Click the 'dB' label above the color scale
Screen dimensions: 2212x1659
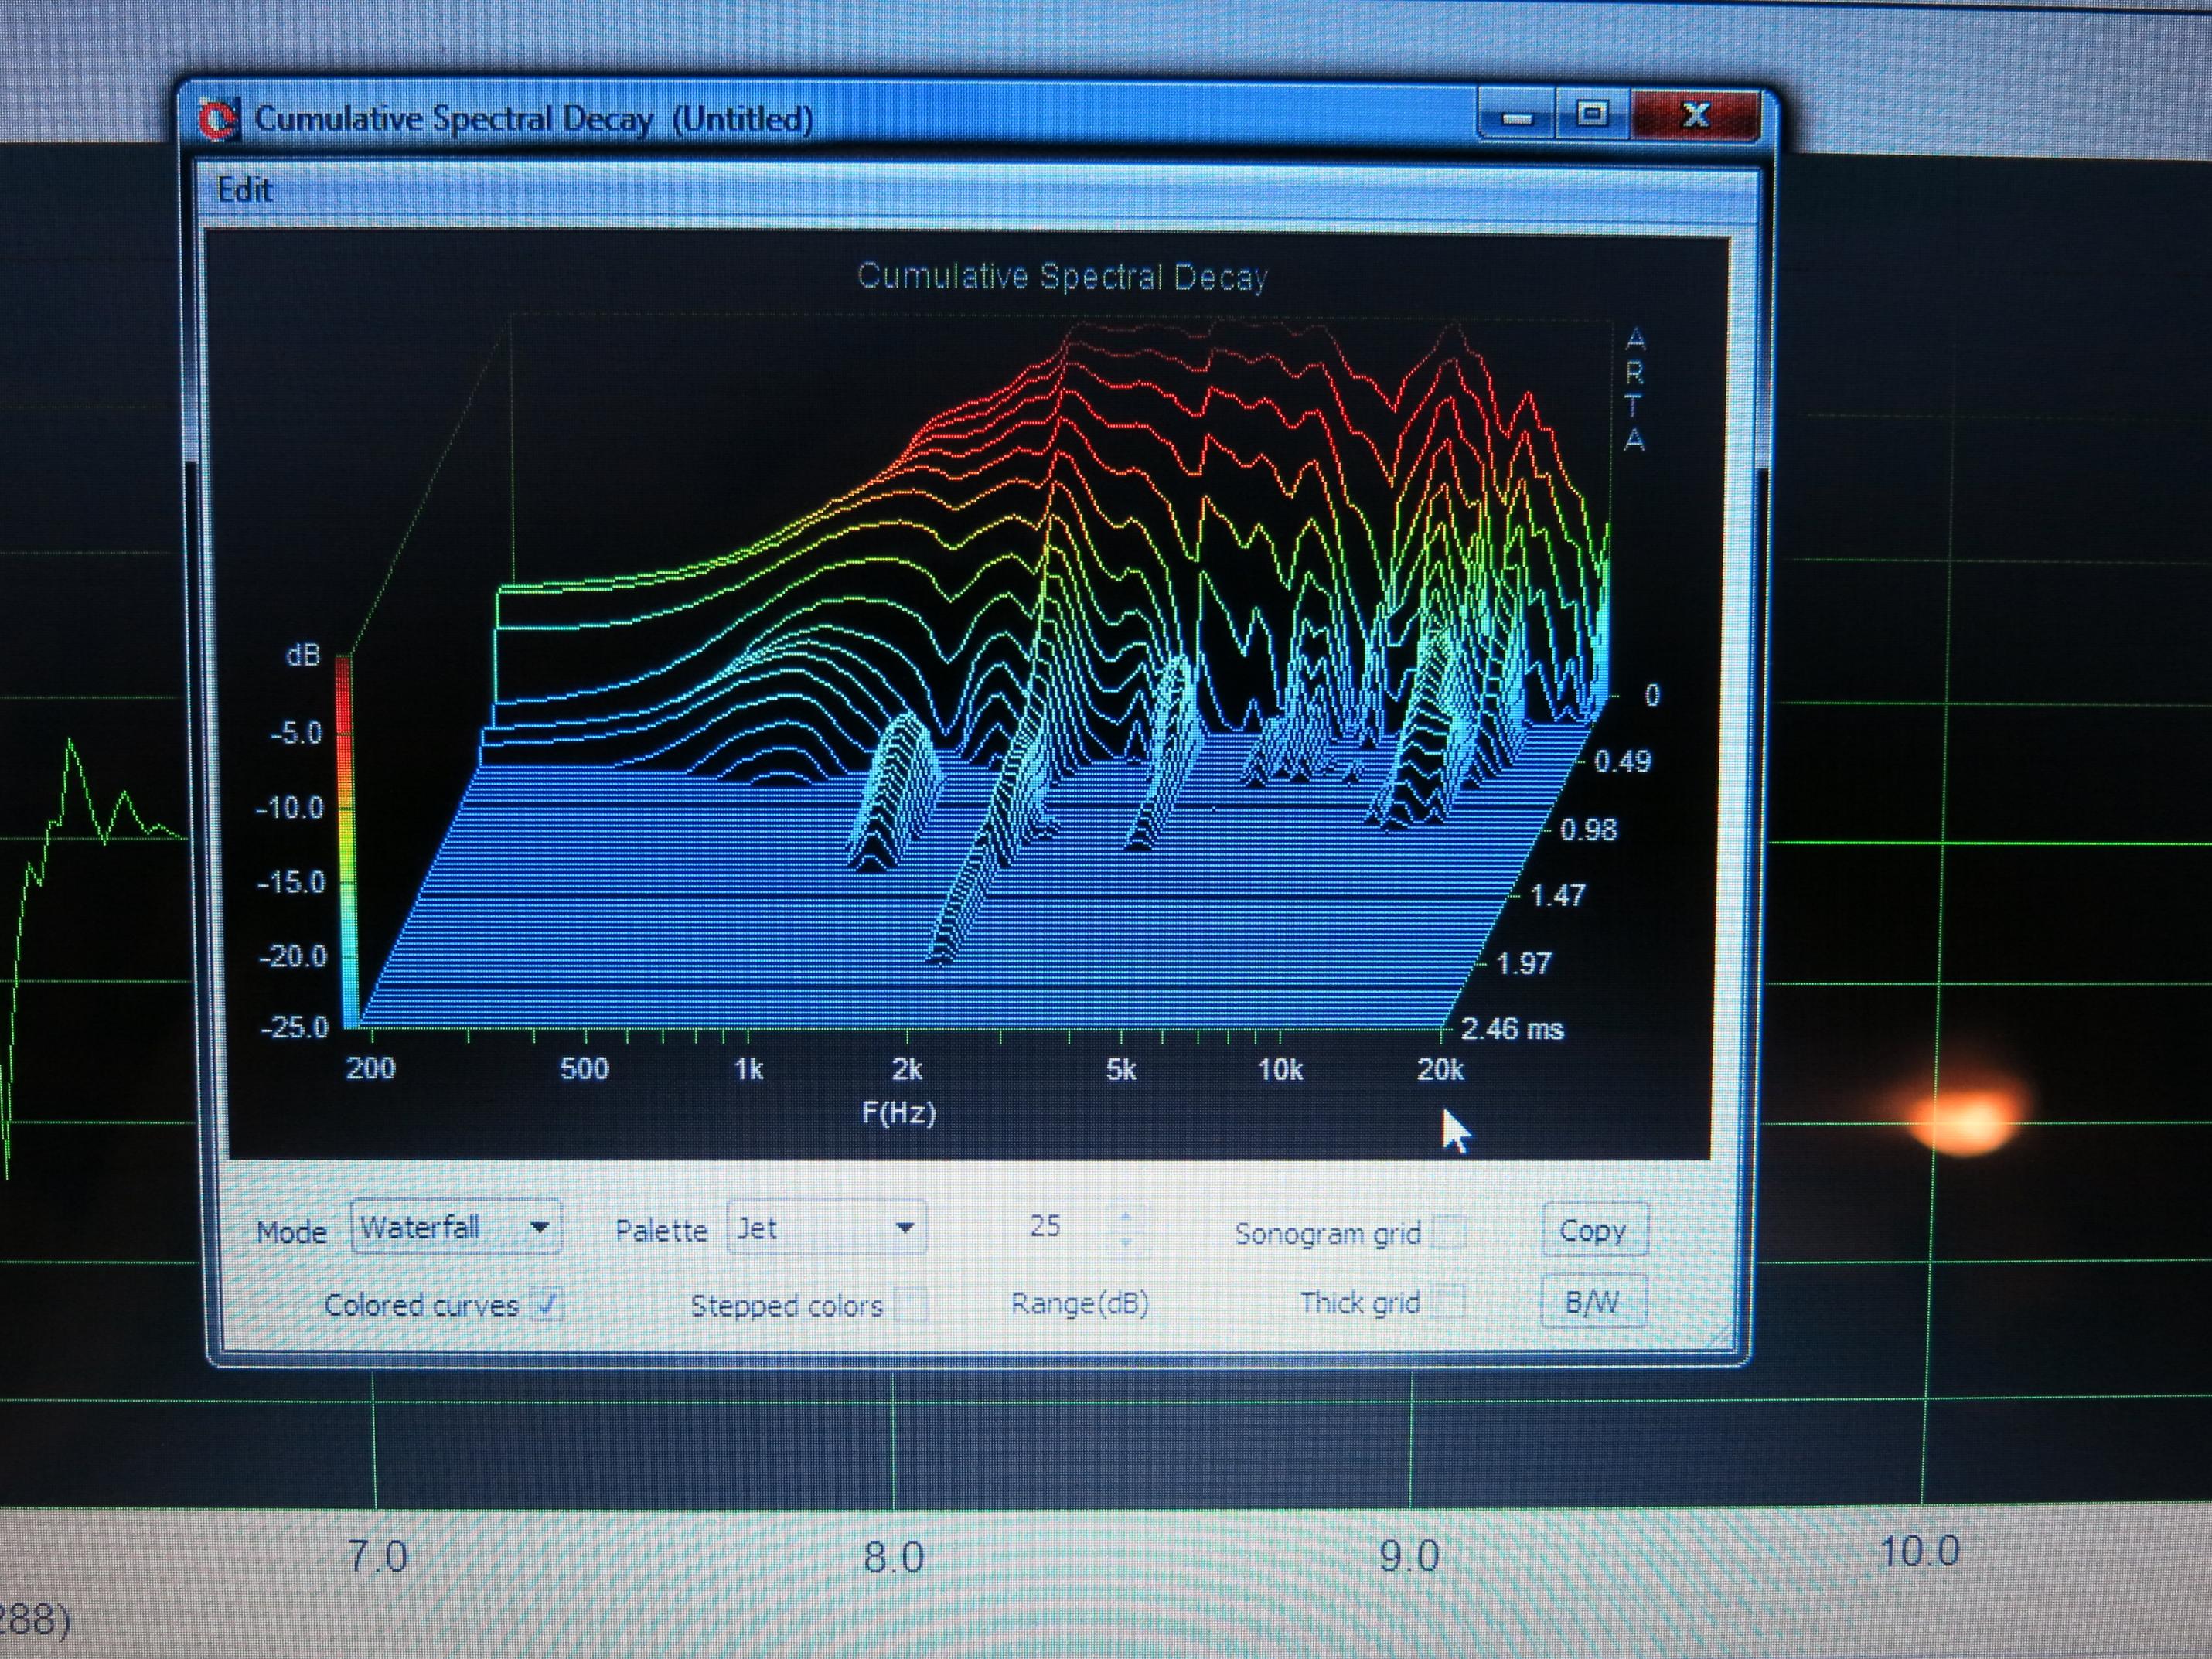pyautogui.click(x=303, y=655)
